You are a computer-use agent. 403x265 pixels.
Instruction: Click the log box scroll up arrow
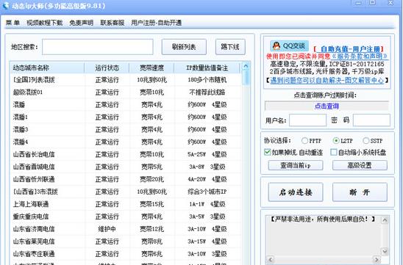[x=385, y=220]
